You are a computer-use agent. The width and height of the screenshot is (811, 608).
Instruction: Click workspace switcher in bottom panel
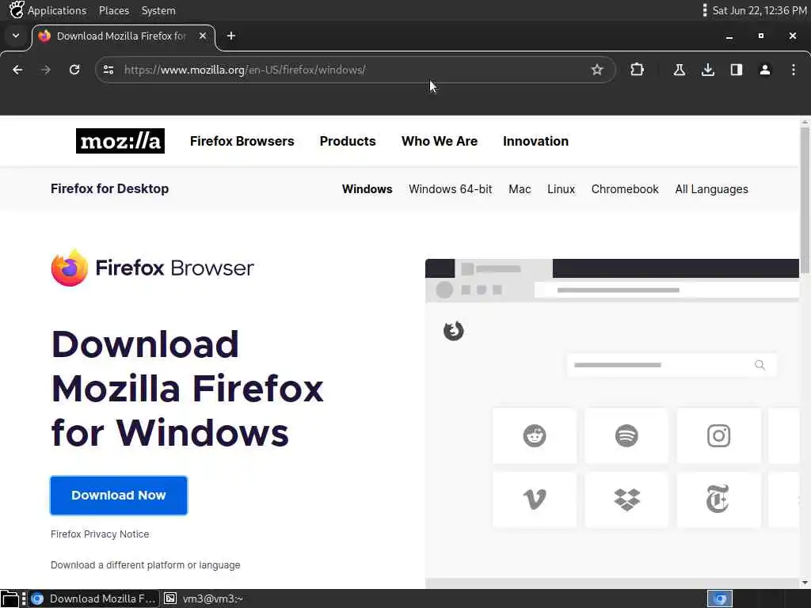click(x=719, y=598)
